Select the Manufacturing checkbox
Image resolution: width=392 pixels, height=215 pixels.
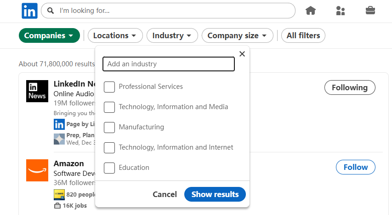click(109, 128)
